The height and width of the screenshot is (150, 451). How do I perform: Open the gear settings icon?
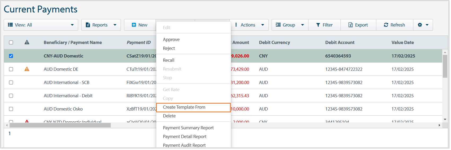click(x=420, y=25)
